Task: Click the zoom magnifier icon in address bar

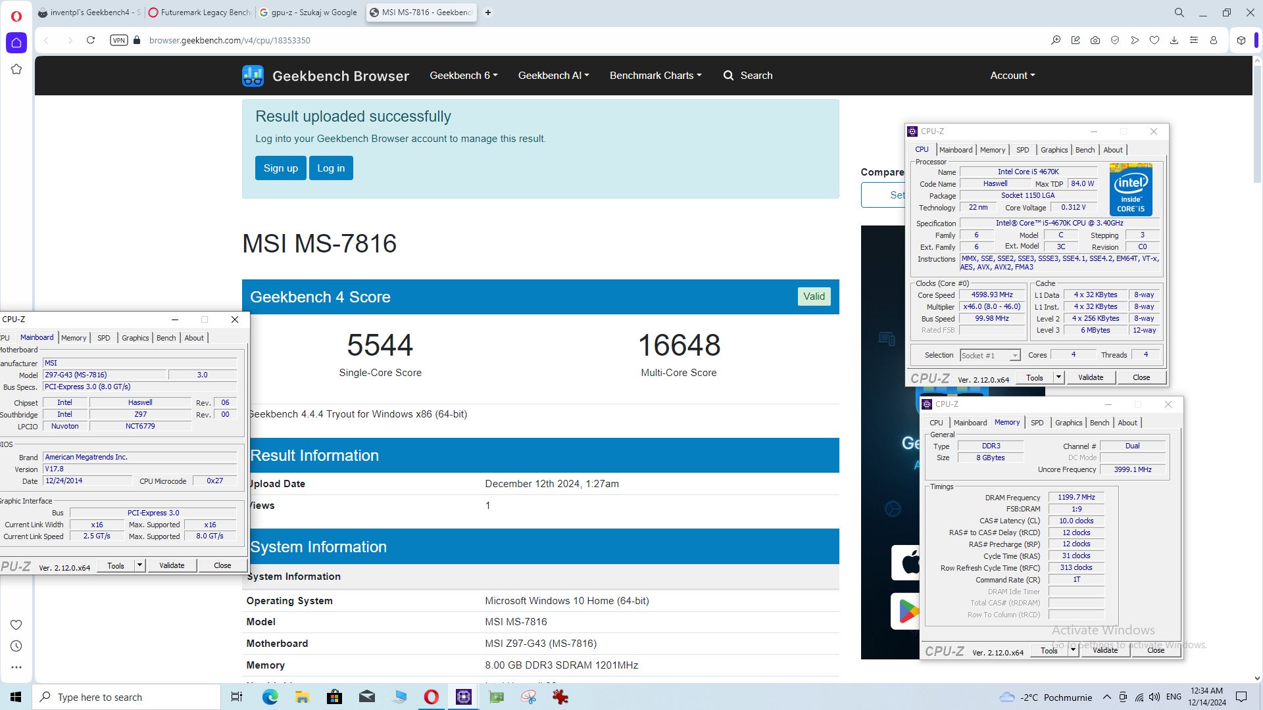Action: pyautogui.click(x=1056, y=40)
